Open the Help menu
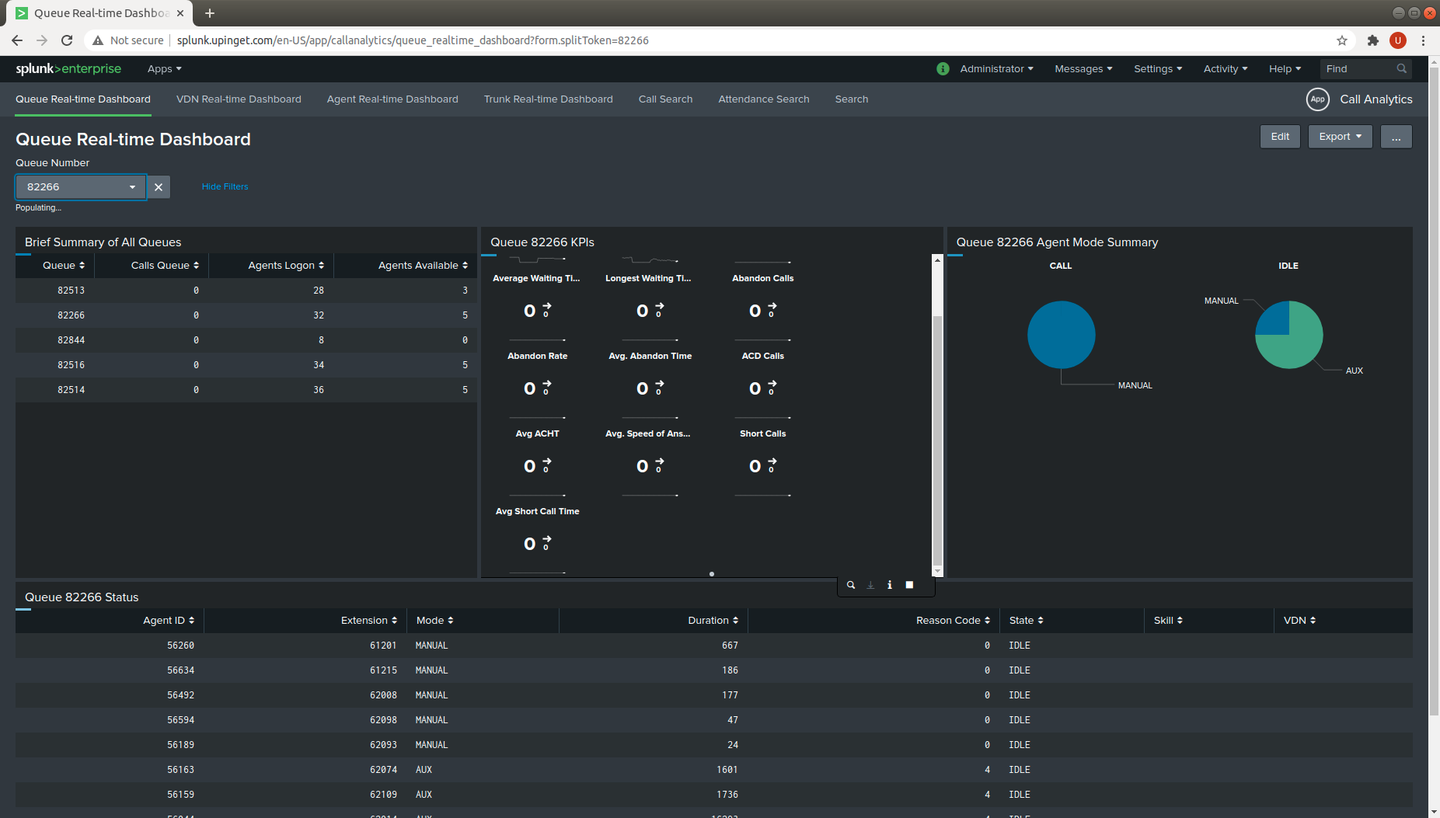 pyautogui.click(x=1285, y=68)
